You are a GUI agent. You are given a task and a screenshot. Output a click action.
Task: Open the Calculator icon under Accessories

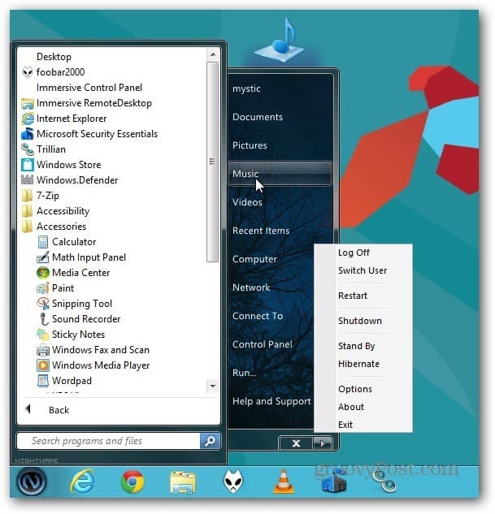pyautogui.click(x=43, y=242)
